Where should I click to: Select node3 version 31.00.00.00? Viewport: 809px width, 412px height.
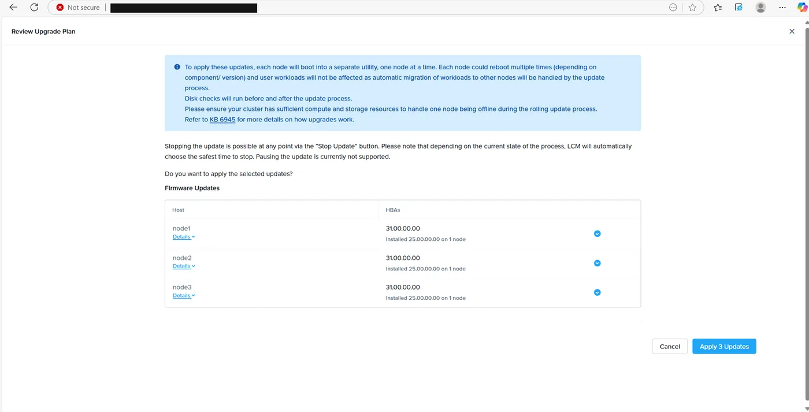[403, 287]
